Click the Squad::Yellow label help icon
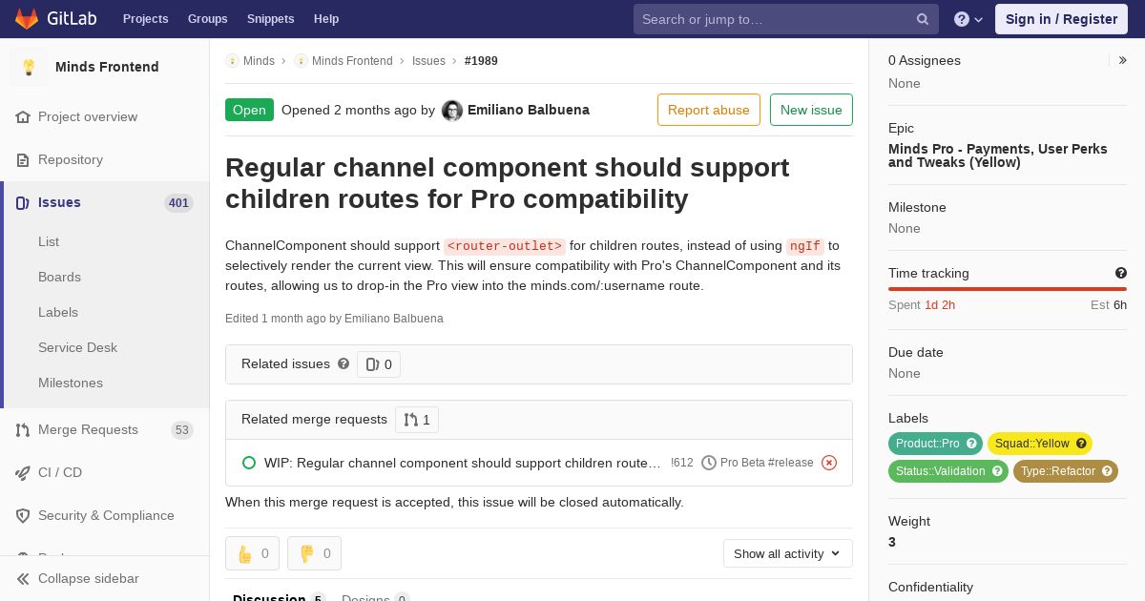This screenshot has width=1145, height=601. click(x=1081, y=444)
